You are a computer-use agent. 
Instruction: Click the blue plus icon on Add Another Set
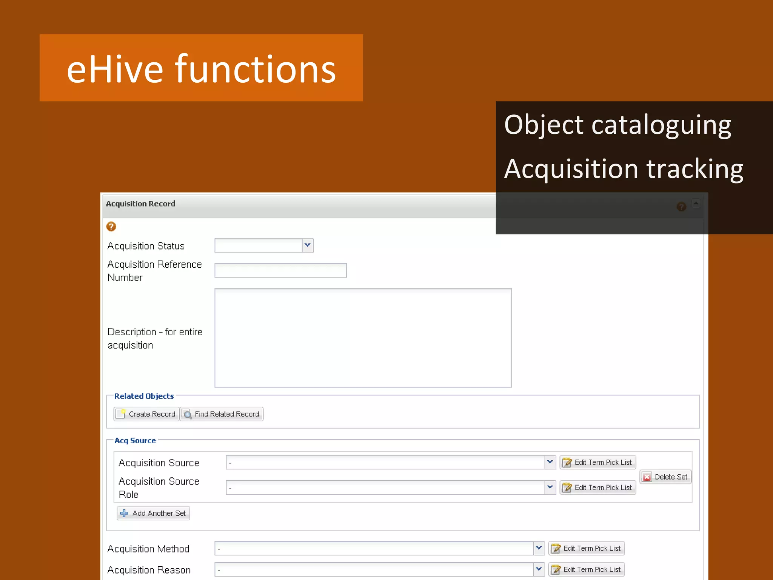click(124, 513)
